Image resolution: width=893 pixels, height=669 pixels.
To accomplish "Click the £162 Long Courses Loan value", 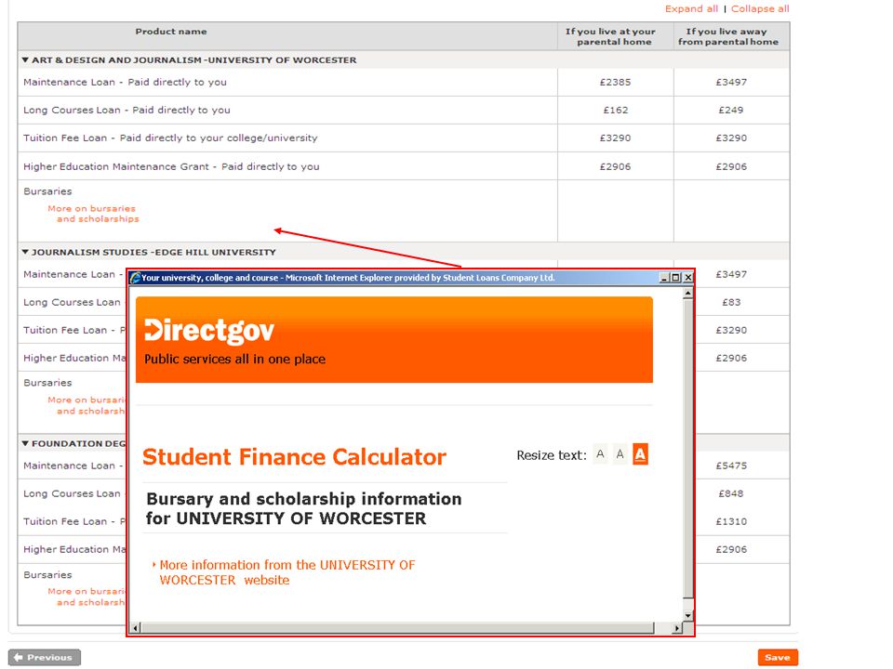I will pyautogui.click(x=616, y=110).
